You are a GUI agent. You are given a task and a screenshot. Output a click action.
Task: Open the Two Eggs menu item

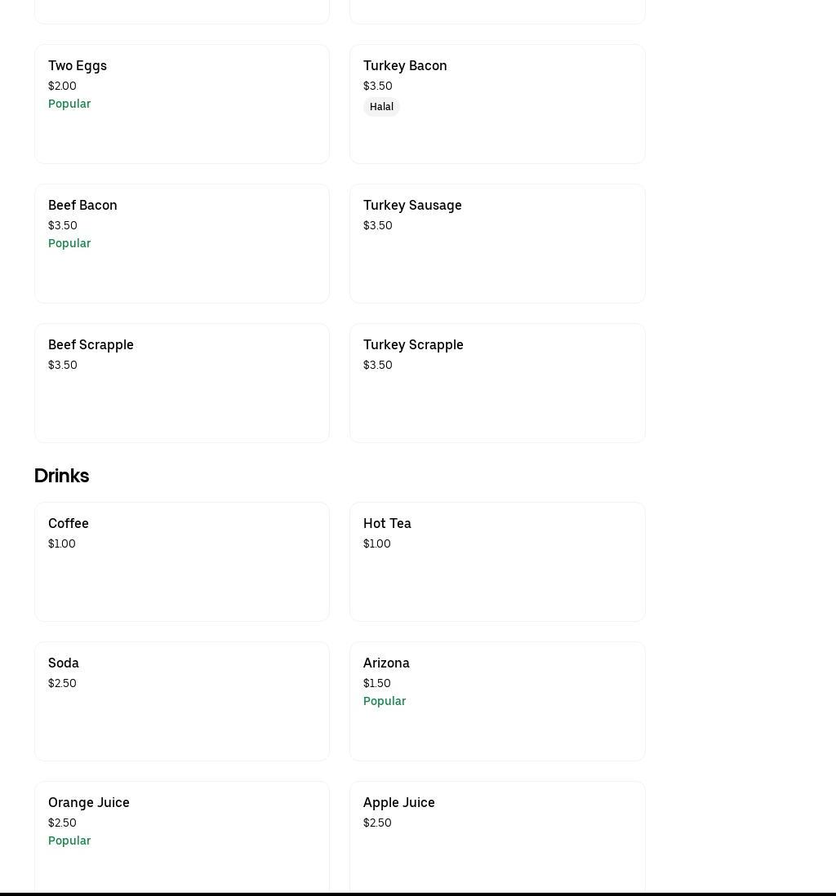[182, 104]
